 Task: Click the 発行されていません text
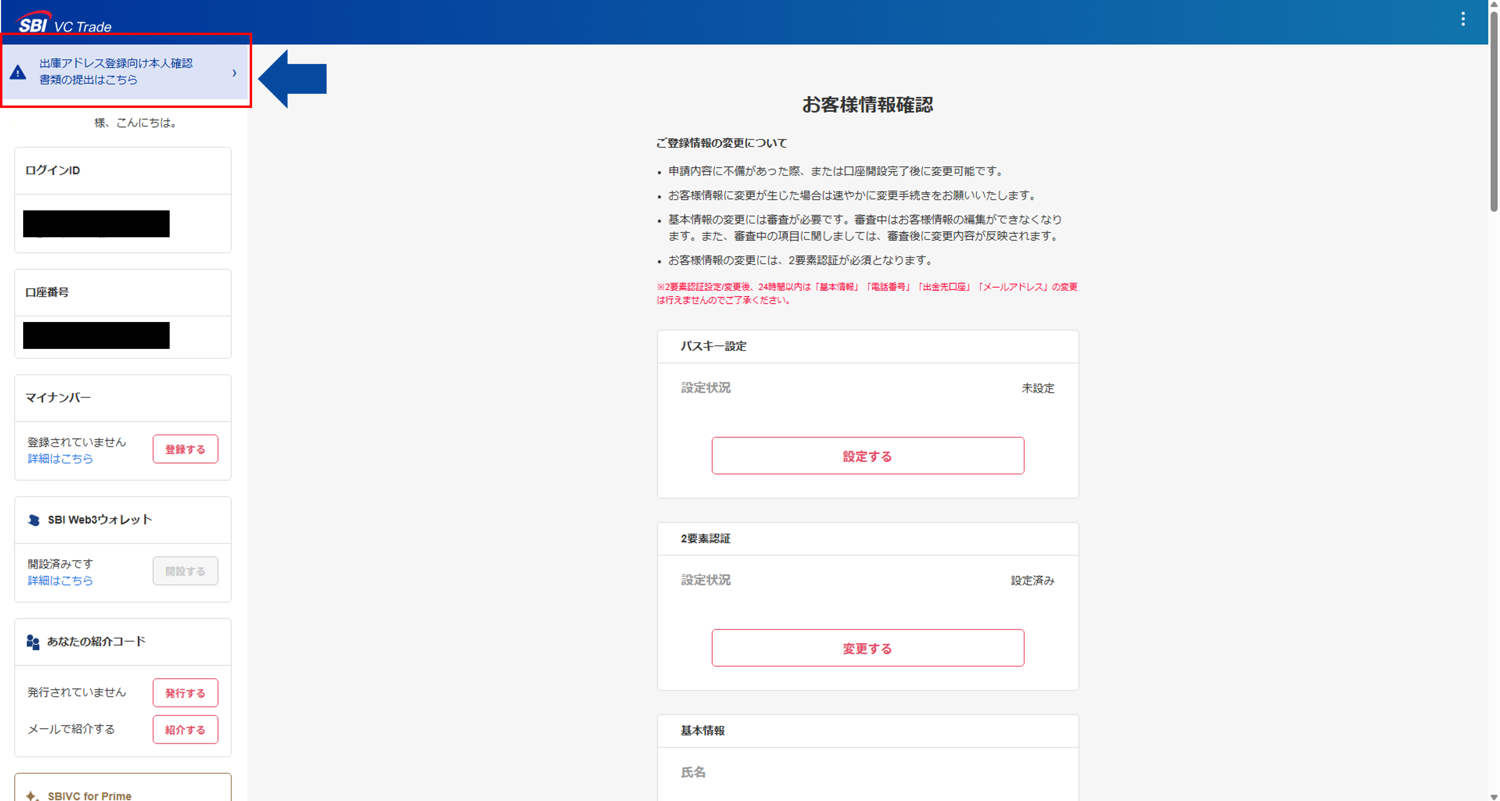77,692
